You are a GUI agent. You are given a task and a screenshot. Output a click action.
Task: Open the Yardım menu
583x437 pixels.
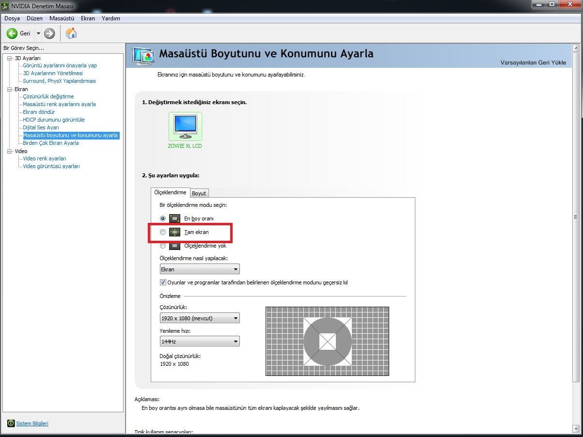[111, 18]
